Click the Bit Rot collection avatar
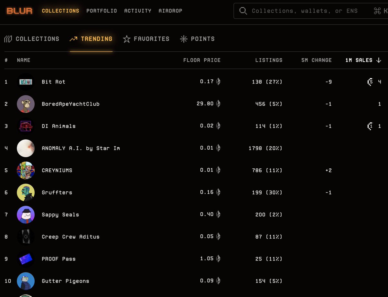The image size is (388, 297). coord(26,82)
